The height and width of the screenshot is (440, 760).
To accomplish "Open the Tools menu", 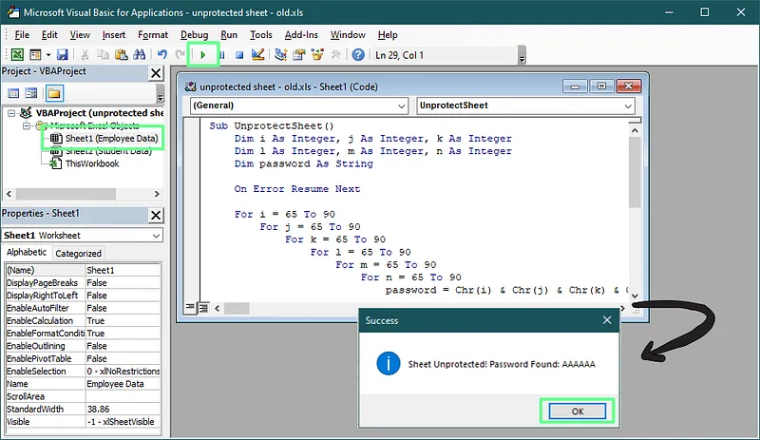I will pos(260,35).
